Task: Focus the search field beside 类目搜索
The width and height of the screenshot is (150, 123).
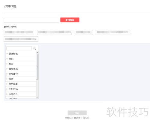Action: pyautogui.click(x=31, y=20)
